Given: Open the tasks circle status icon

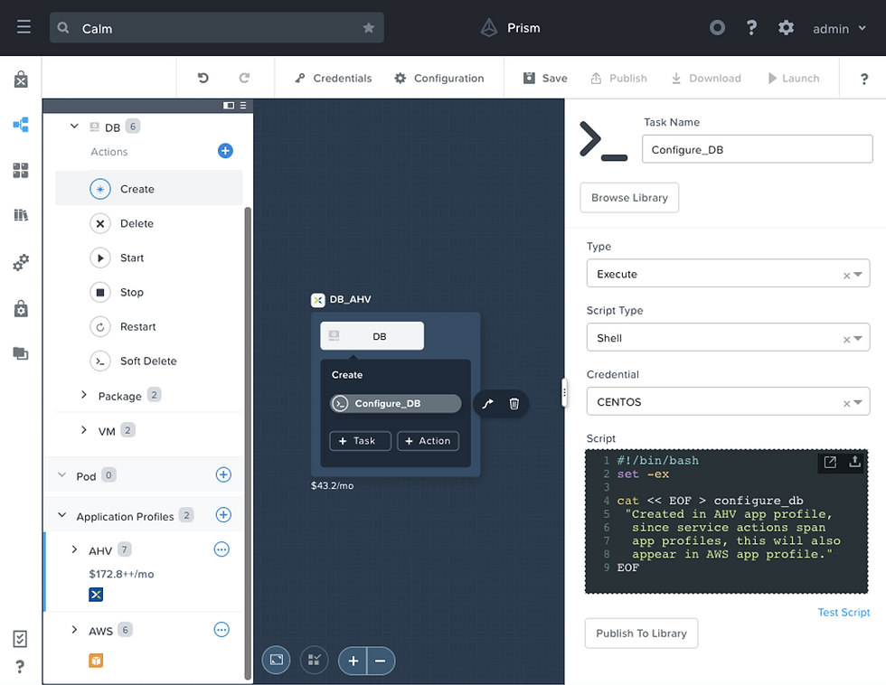Looking at the screenshot, I should click(717, 27).
